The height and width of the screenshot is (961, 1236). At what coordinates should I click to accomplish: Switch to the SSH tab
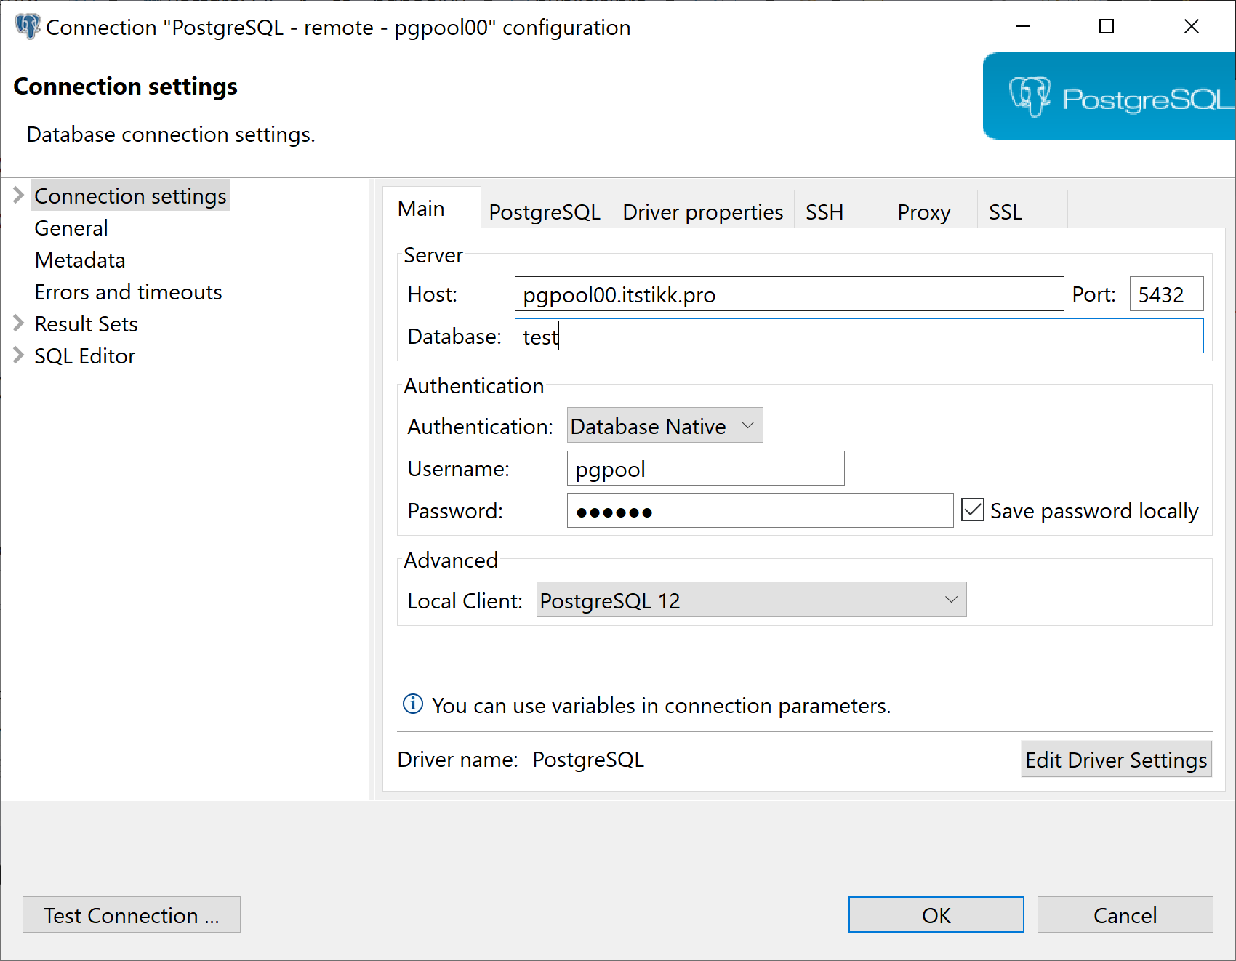click(824, 211)
